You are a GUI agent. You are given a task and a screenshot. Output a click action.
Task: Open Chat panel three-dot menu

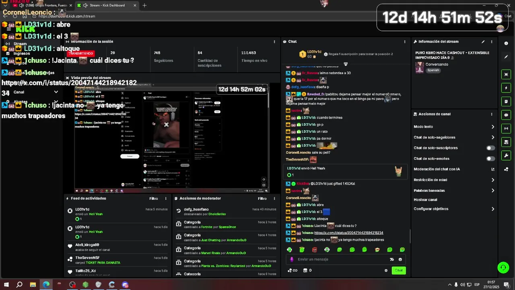click(405, 41)
